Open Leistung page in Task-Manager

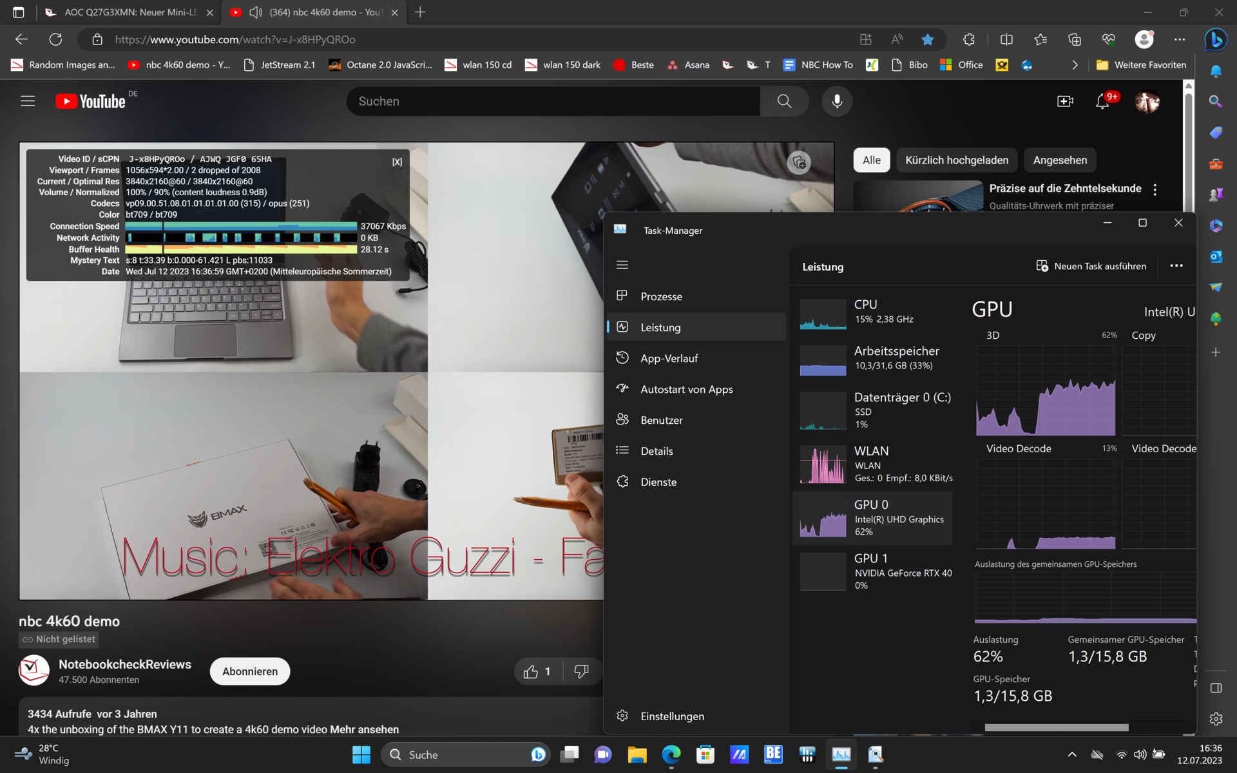pos(696,327)
